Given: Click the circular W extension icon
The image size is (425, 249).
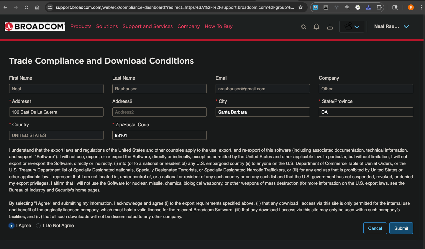Looking at the screenshot, I should click(x=358, y=7).
